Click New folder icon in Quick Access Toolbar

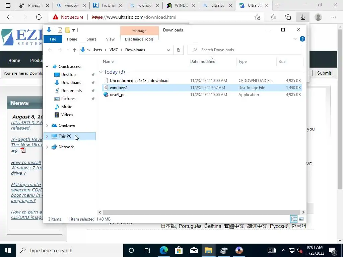[67, 30]
